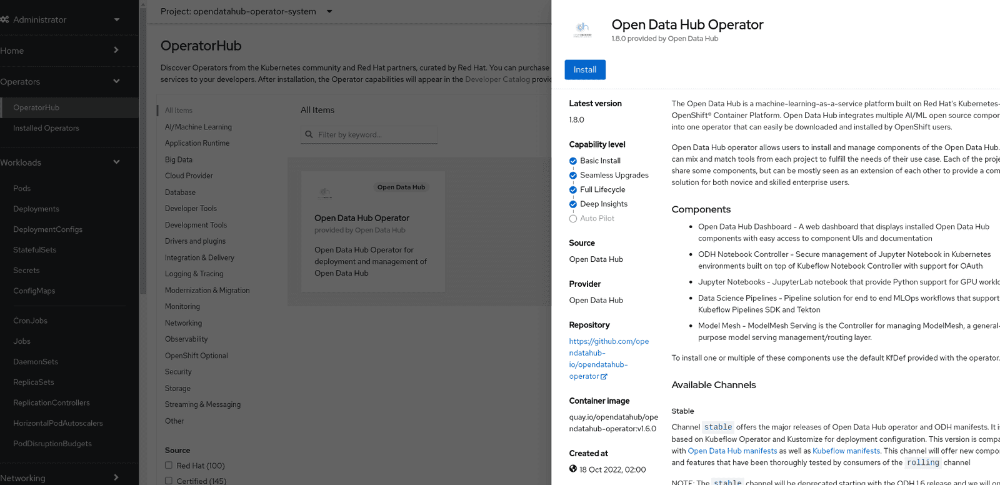Filter by Big Data category
This screenshot has width=1000, height=485.
coord(179,160)
